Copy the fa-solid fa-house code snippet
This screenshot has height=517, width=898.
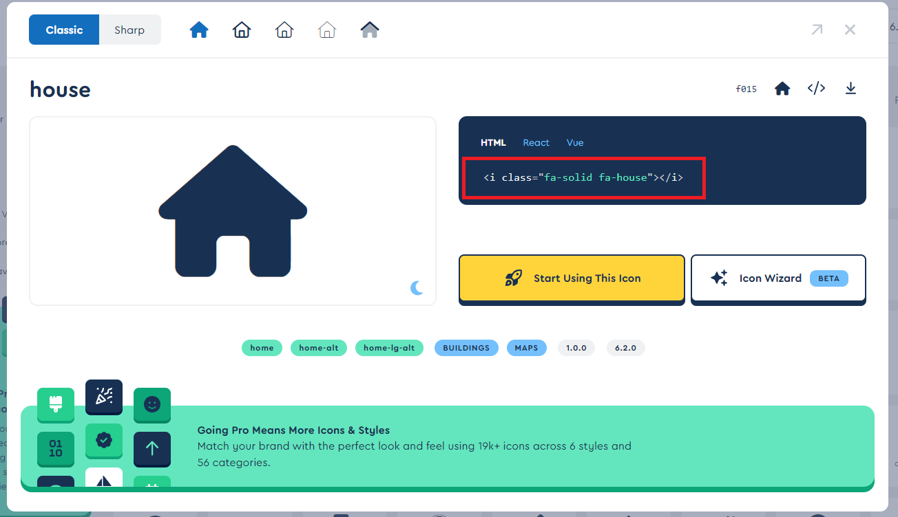tap(583, 177)
